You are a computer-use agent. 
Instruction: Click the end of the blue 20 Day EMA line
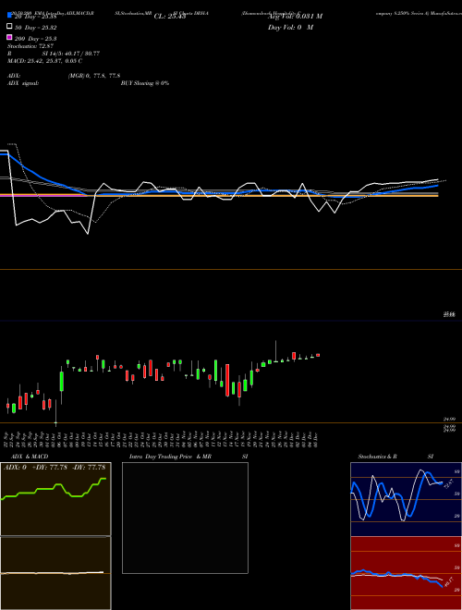pos(437,186)
